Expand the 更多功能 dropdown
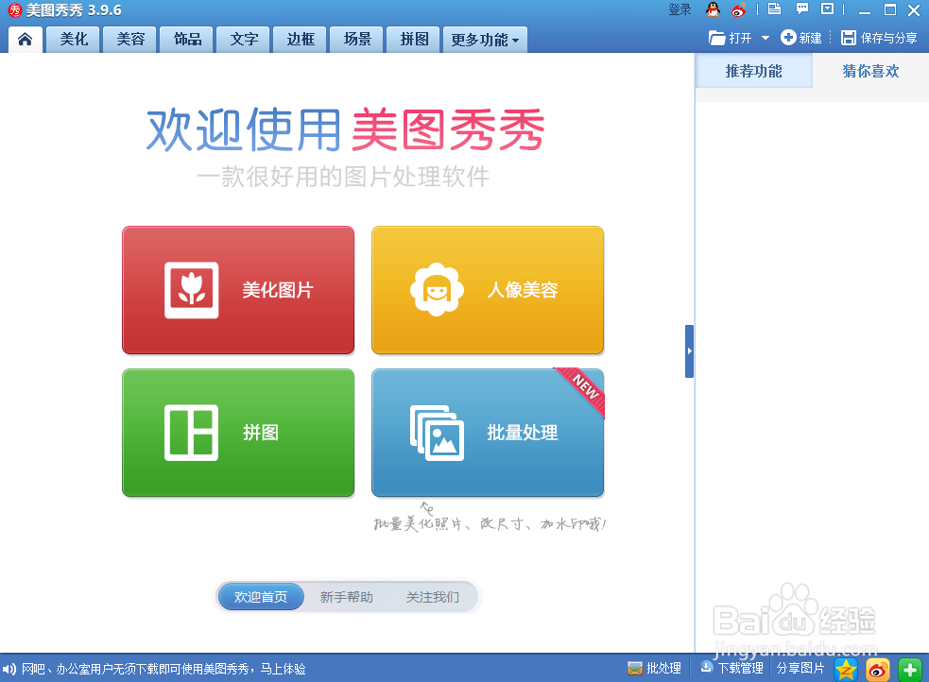Image resolution: width=929 pixels, height=682 pixels. (x=485, y=39)
